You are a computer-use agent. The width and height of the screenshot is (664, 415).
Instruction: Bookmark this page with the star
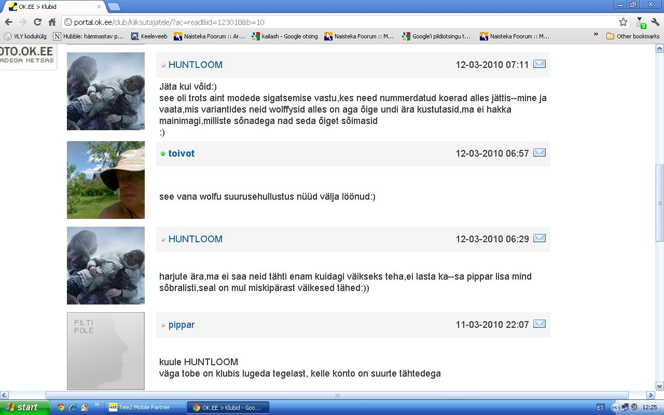coord(623,22)
